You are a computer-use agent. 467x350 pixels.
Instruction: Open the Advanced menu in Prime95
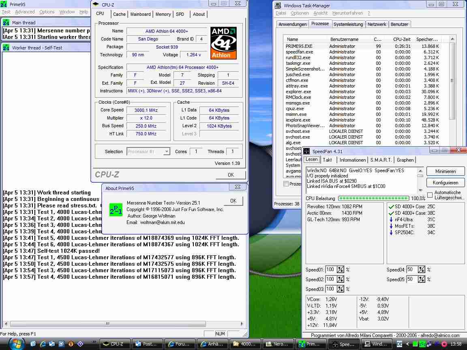pyautogui.click(x=25, y=12)
